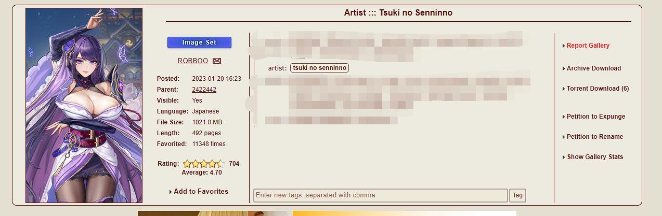Screen dimensions: 662x216
Task: Open the Torrent Download (6) link
Action: [598, 89]
